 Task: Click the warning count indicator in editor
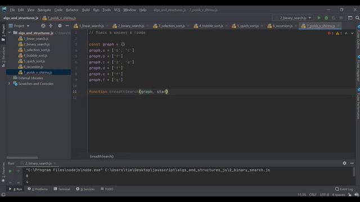[339, 34]
